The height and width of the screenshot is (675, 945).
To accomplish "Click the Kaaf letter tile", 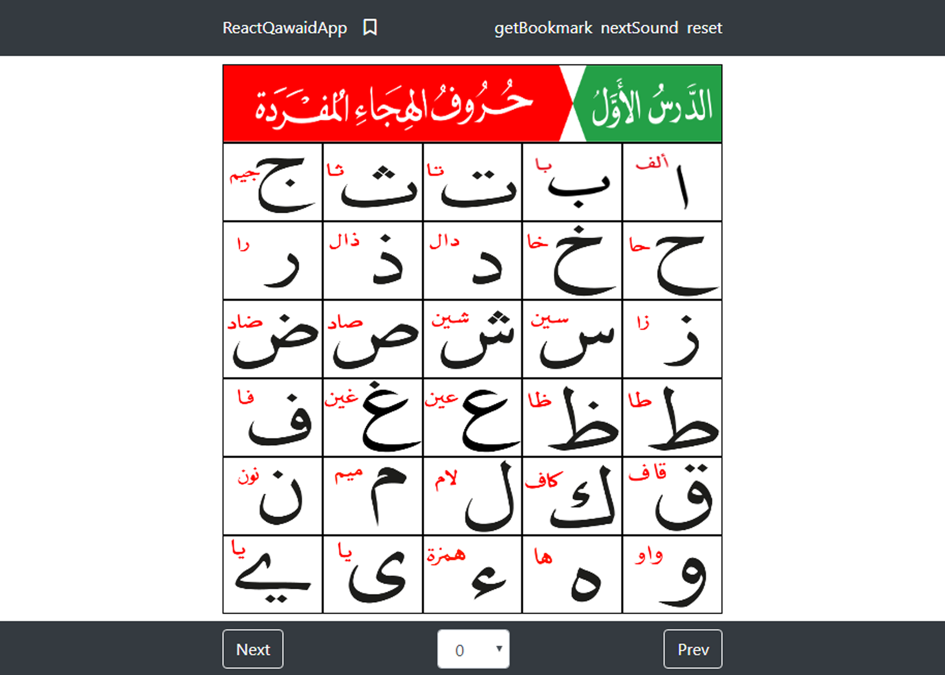I will pyautogui.click(x=572, y=496).
